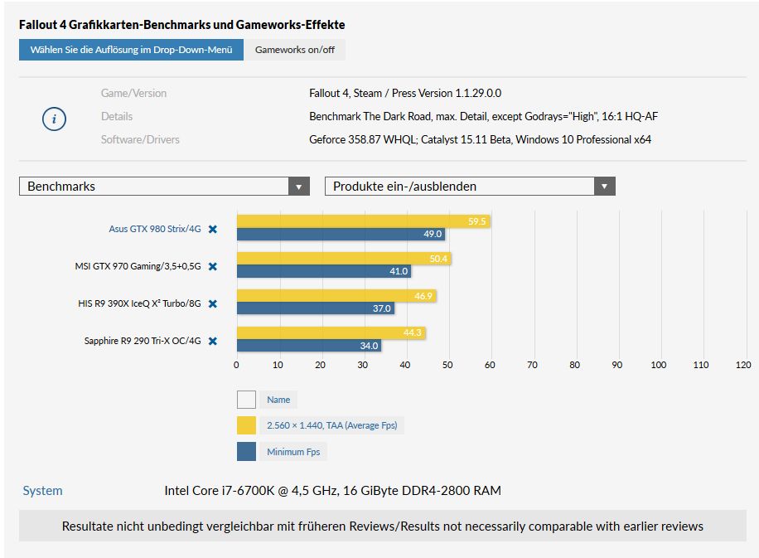Click the System label
This screenshot has height=558, width=759.
(42, 491)
